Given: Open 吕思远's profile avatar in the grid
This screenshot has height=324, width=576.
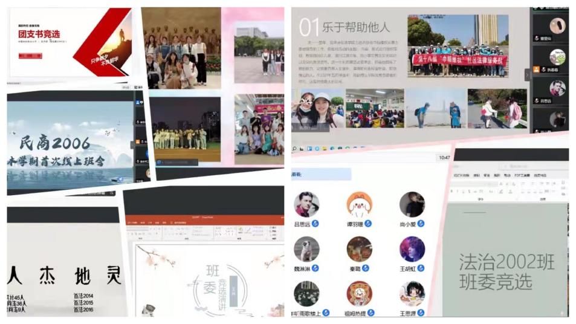Looking at the screenshot, I should tap(306, 204).
